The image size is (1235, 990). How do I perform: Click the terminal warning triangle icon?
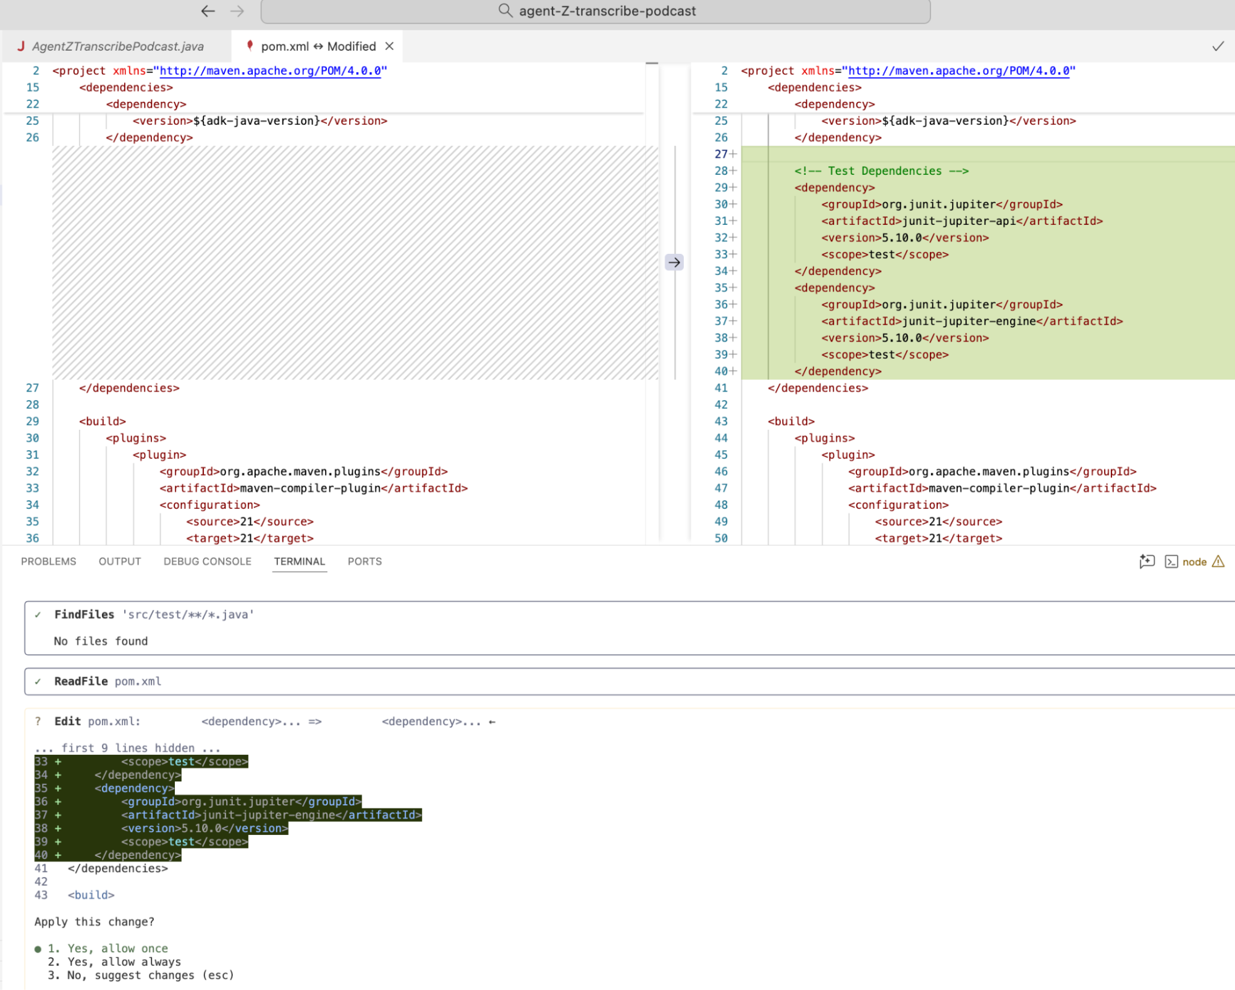(x=1218, y=561)
